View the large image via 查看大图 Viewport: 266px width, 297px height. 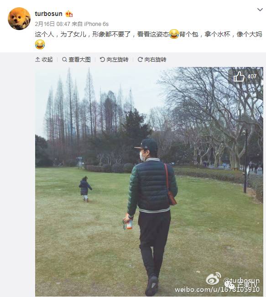point(76,60)
